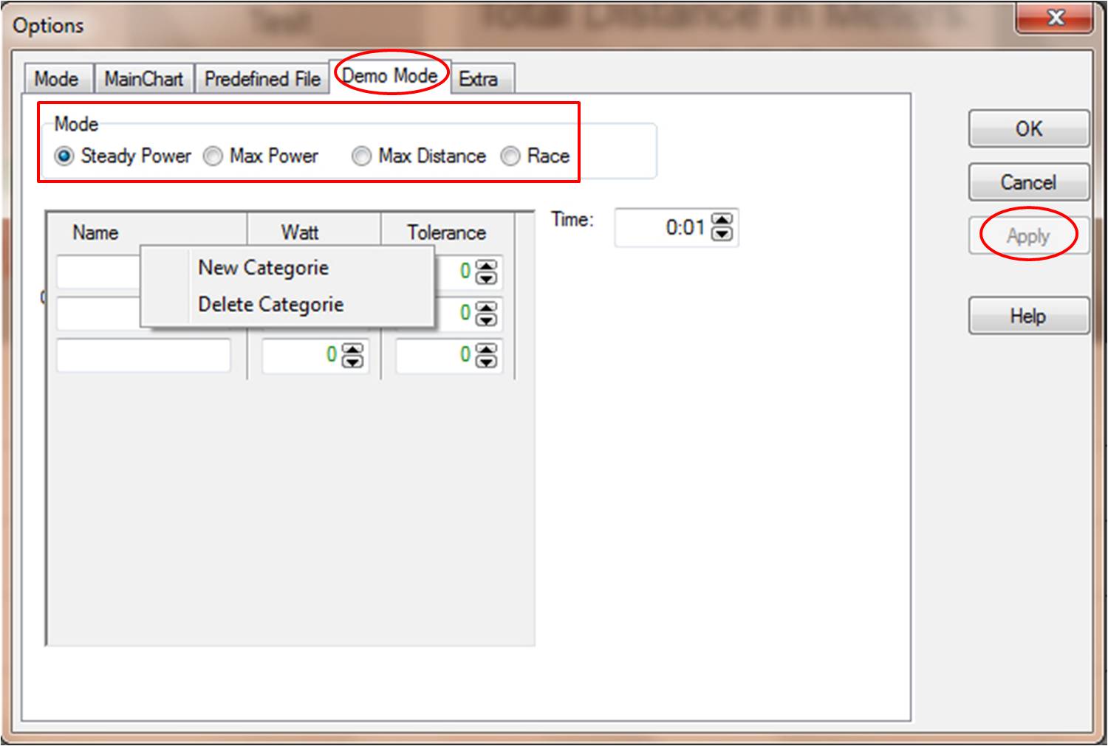Decrease Tolerance in the top row
The image size is (1108, 746).
click(486, 278)
